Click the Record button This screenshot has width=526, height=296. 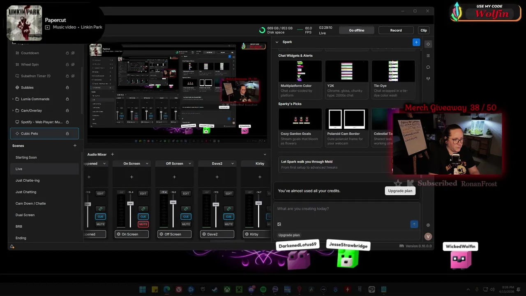pyautogui.click(x=396, y=30)
